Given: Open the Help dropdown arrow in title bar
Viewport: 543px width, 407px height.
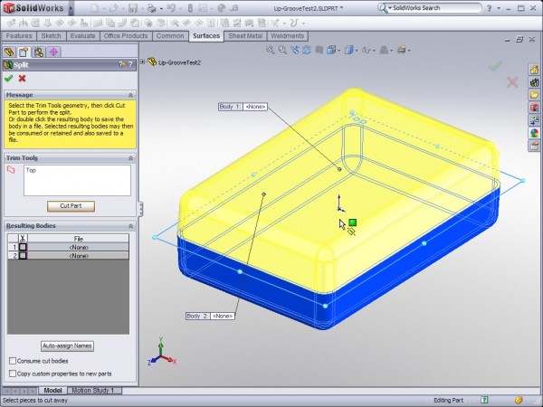Looking at the screenshot, I should click(499, 8).
